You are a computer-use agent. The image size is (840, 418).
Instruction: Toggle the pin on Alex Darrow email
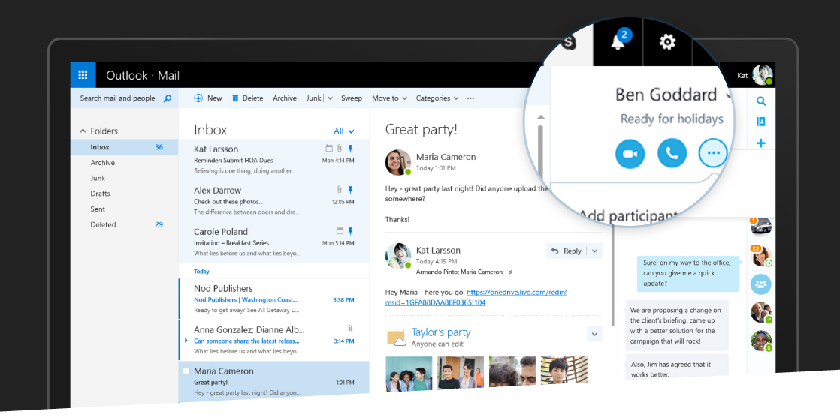coord(350,190)
